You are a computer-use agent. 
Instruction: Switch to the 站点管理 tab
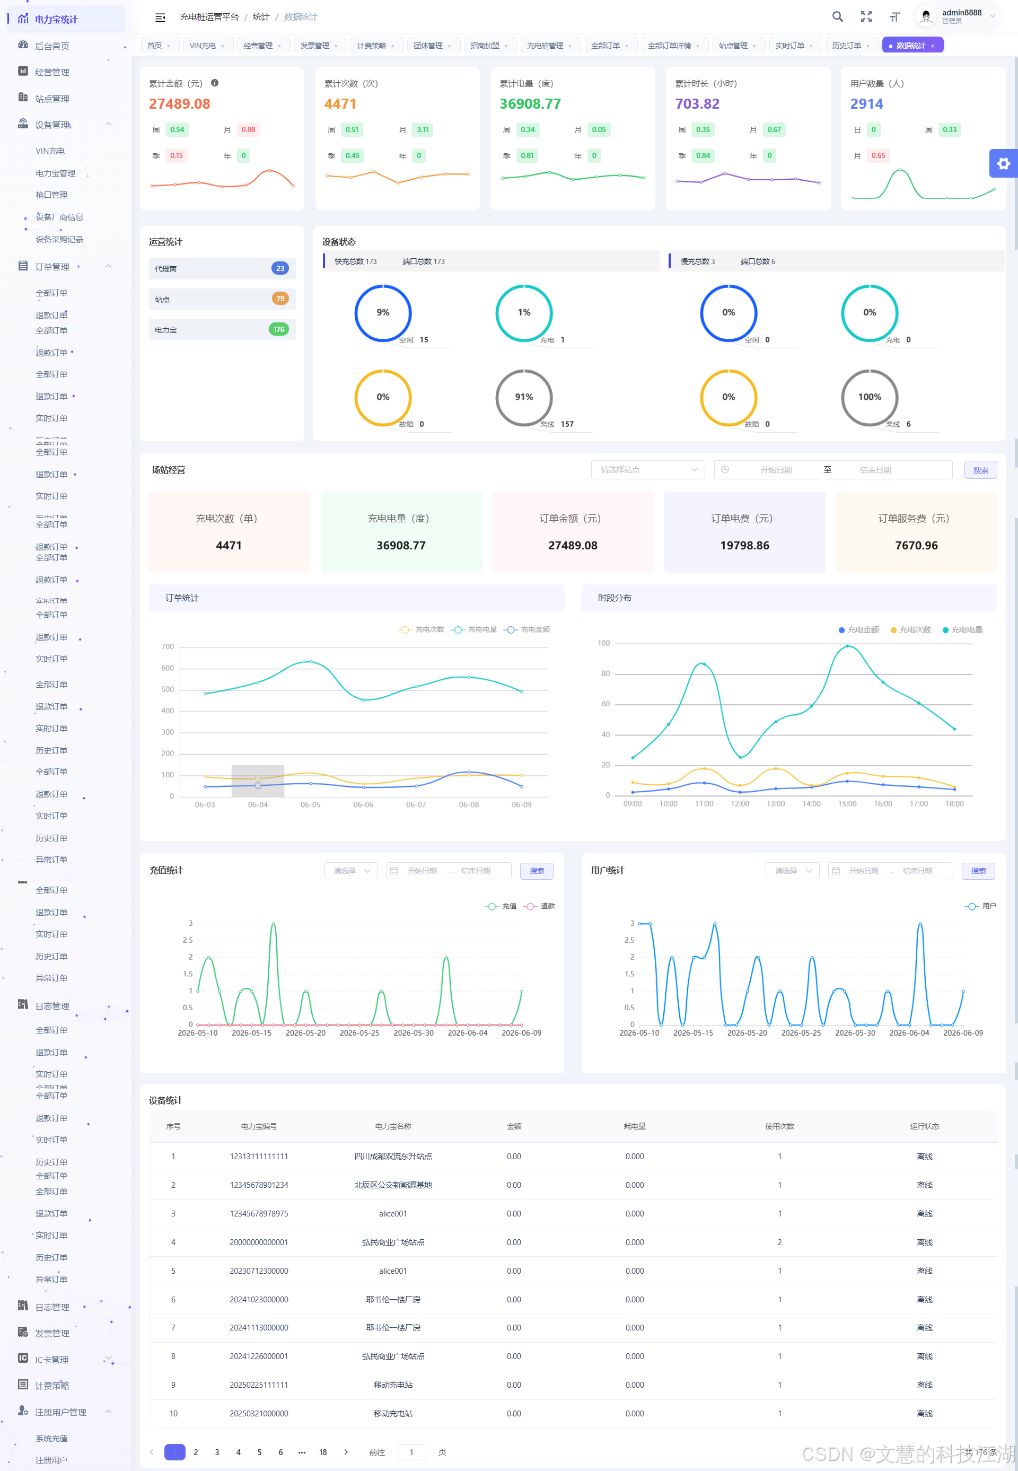click(733, 45)
